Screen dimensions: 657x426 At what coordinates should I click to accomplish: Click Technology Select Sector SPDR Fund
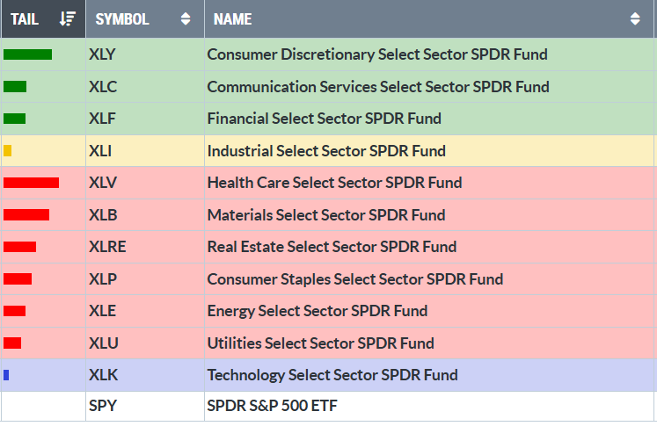click(x=332, y=375)
